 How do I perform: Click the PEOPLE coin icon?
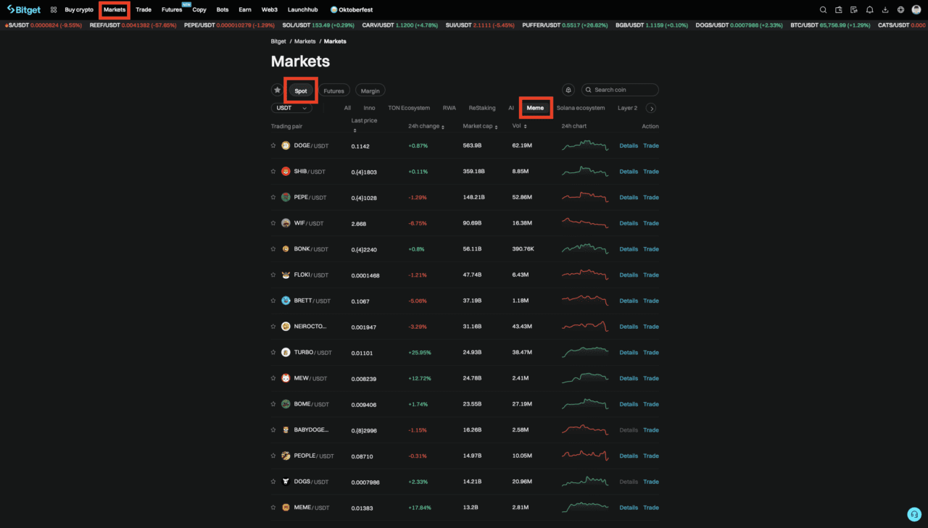click(x=286, y=456)
